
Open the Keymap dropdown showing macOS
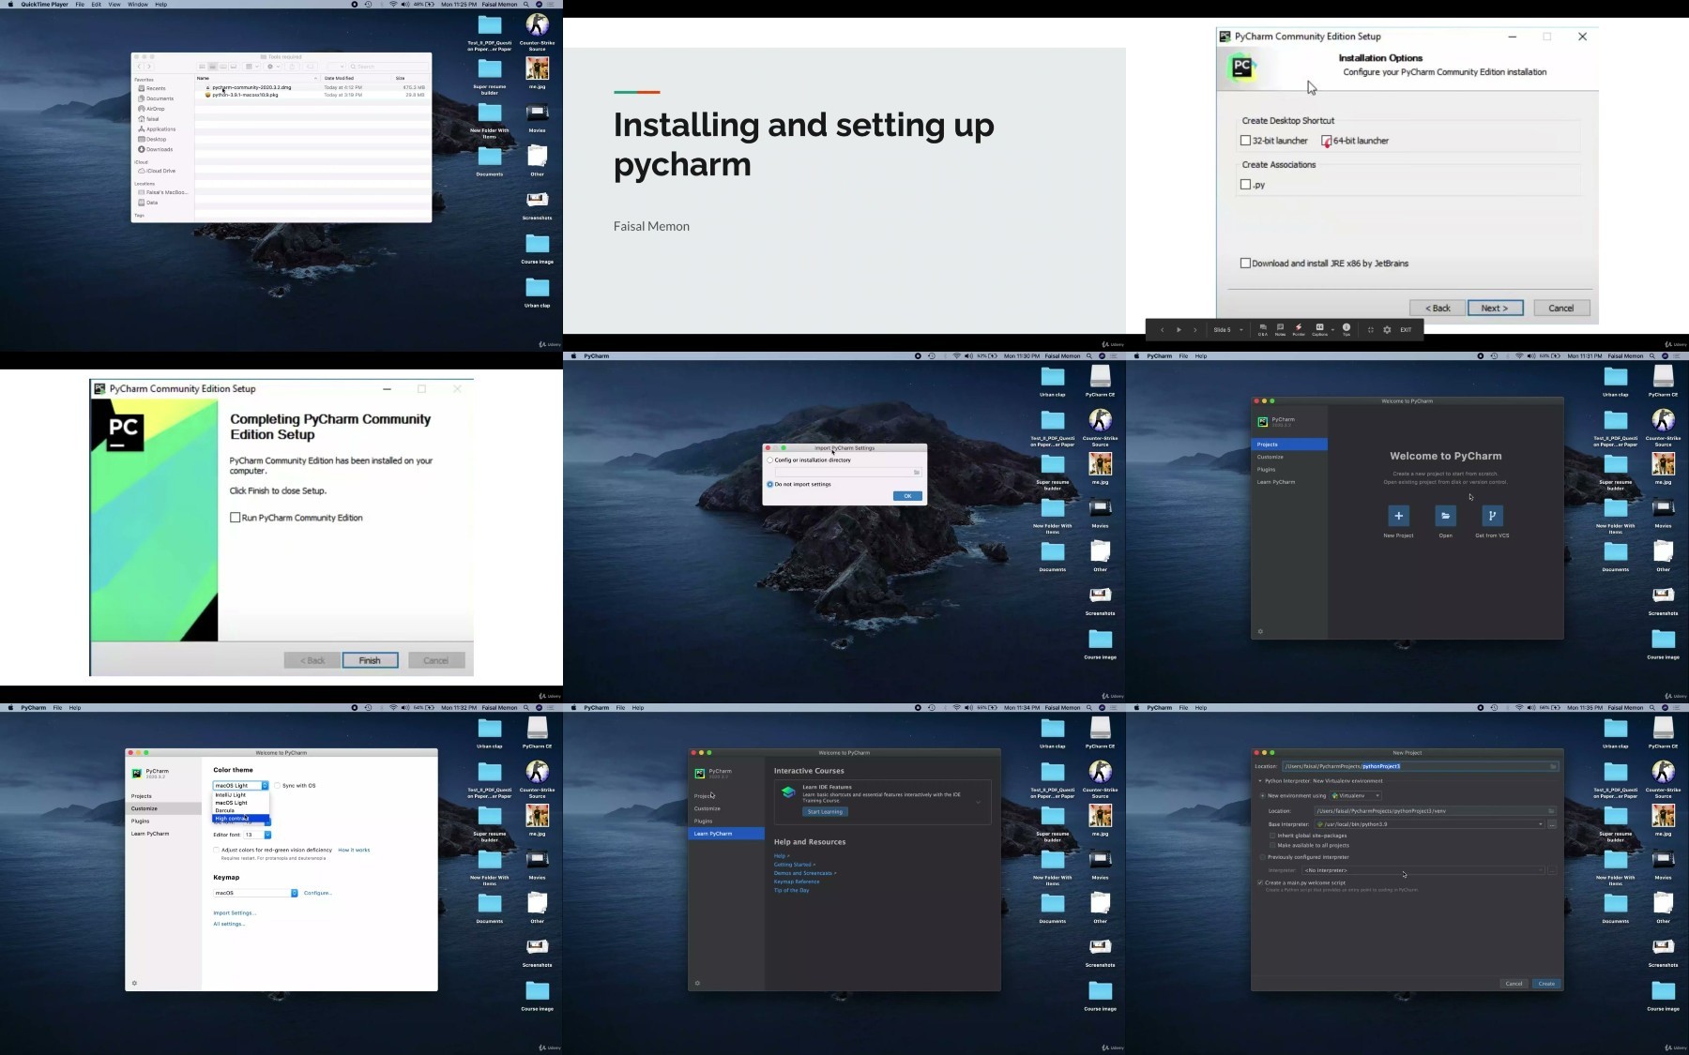pos(255,894)
